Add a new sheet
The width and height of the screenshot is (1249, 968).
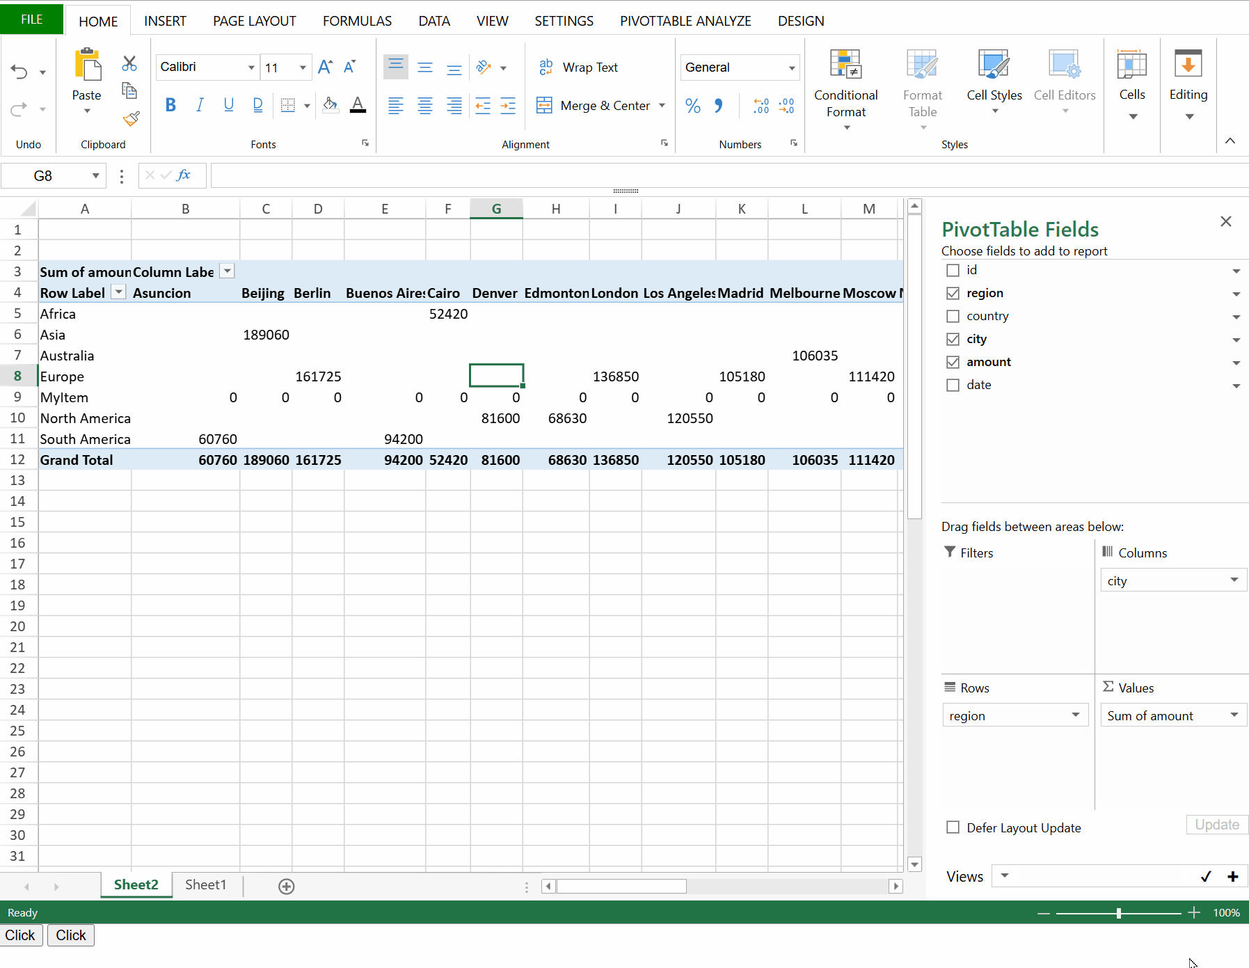point(287,886)
